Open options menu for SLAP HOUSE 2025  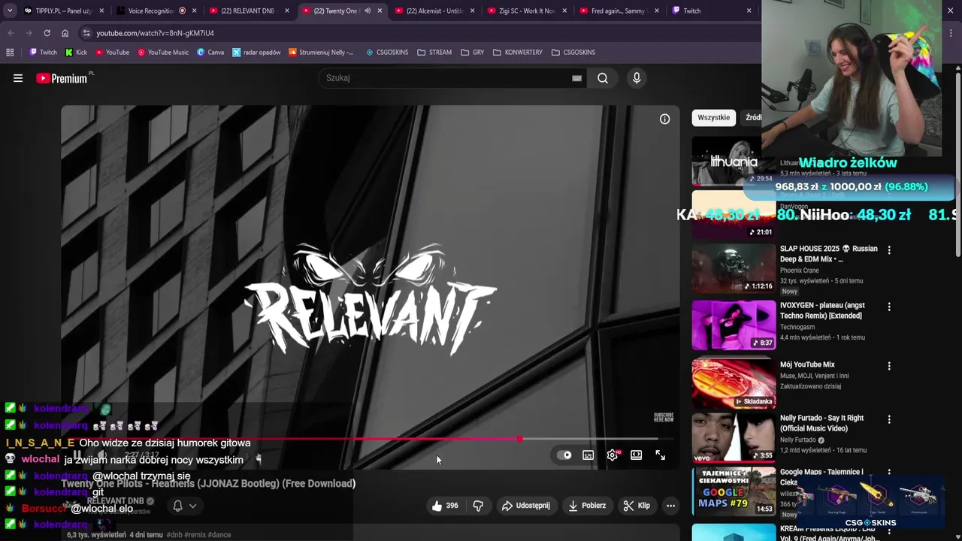coord(889,250)
